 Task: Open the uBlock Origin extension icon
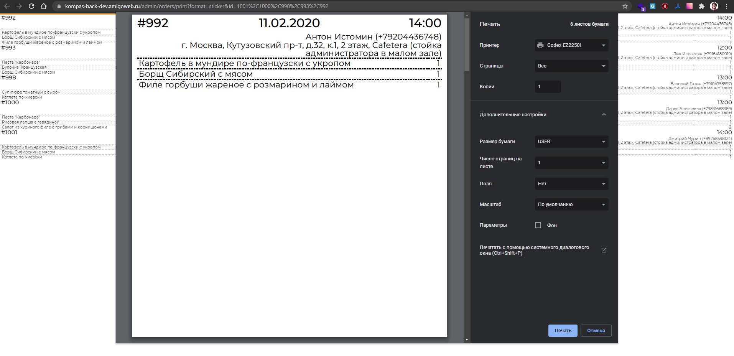coord(665,6)
